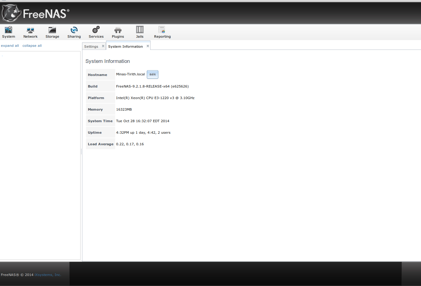Click the collapse all link
Screen dimensions: 421x286
point(32,46)
